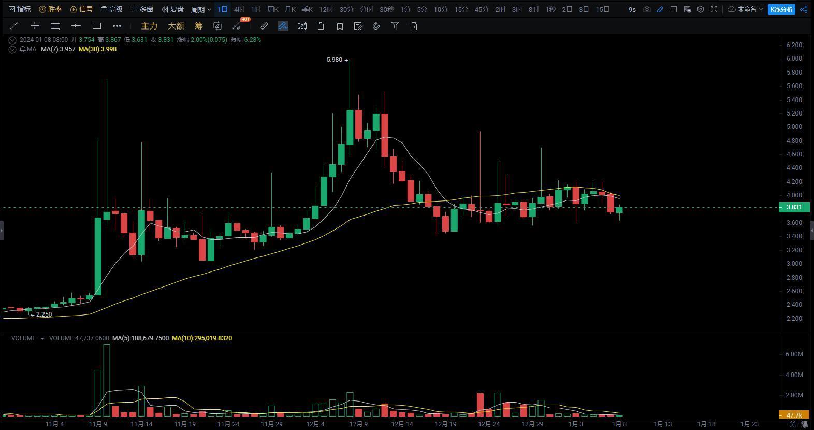Select the ruler measurement tool

[x=264, y=26]
